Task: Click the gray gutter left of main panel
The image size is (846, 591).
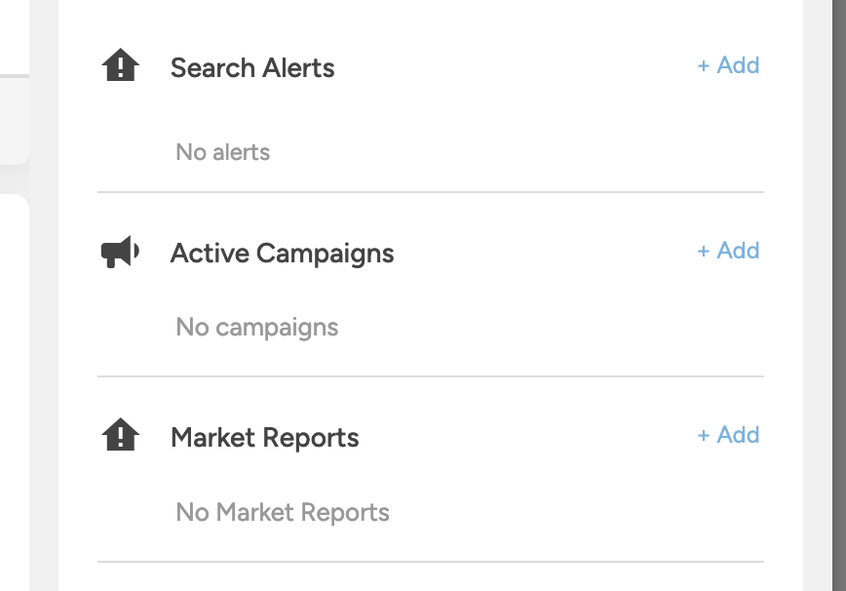Action: [44, 295]
